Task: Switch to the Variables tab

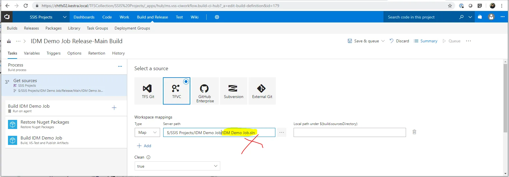Action: pos(32,53)
